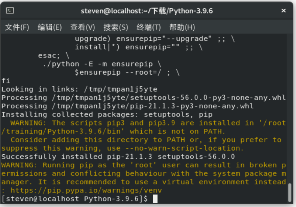
Task: Click the cursor block after the prompt
Action: click(x=155, y=199)
